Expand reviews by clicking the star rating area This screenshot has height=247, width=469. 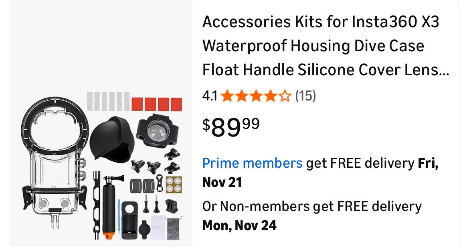[257, 96]
